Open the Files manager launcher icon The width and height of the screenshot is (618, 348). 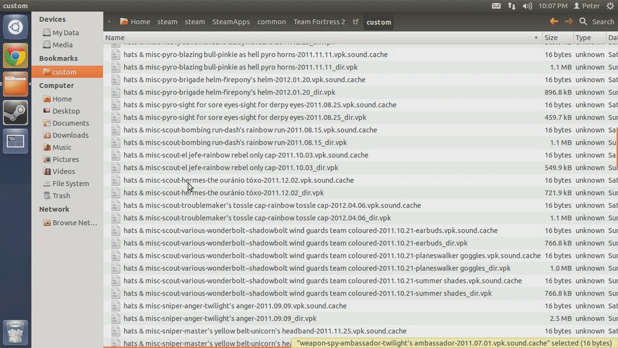(x=15, y=84)
